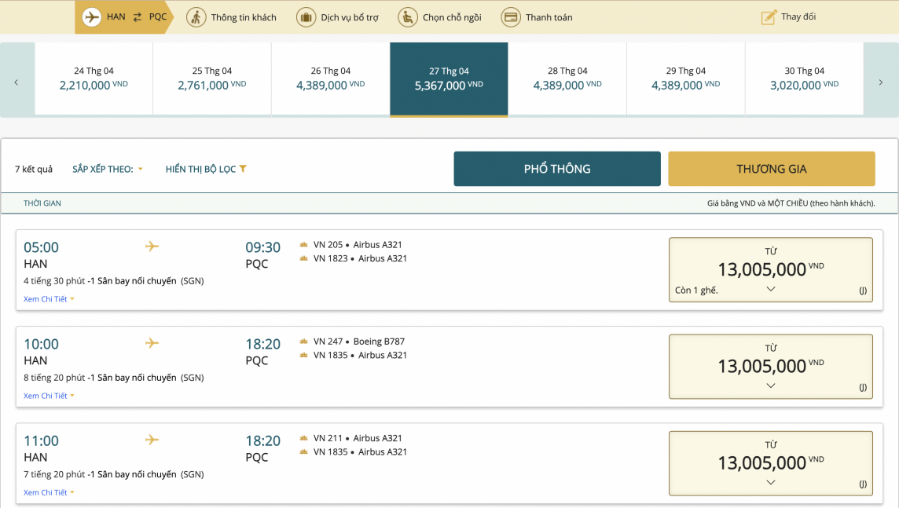Open the Sắp xếp theo sort dropdown
Screen dimensions: 899x508
[x=108, y=169]
